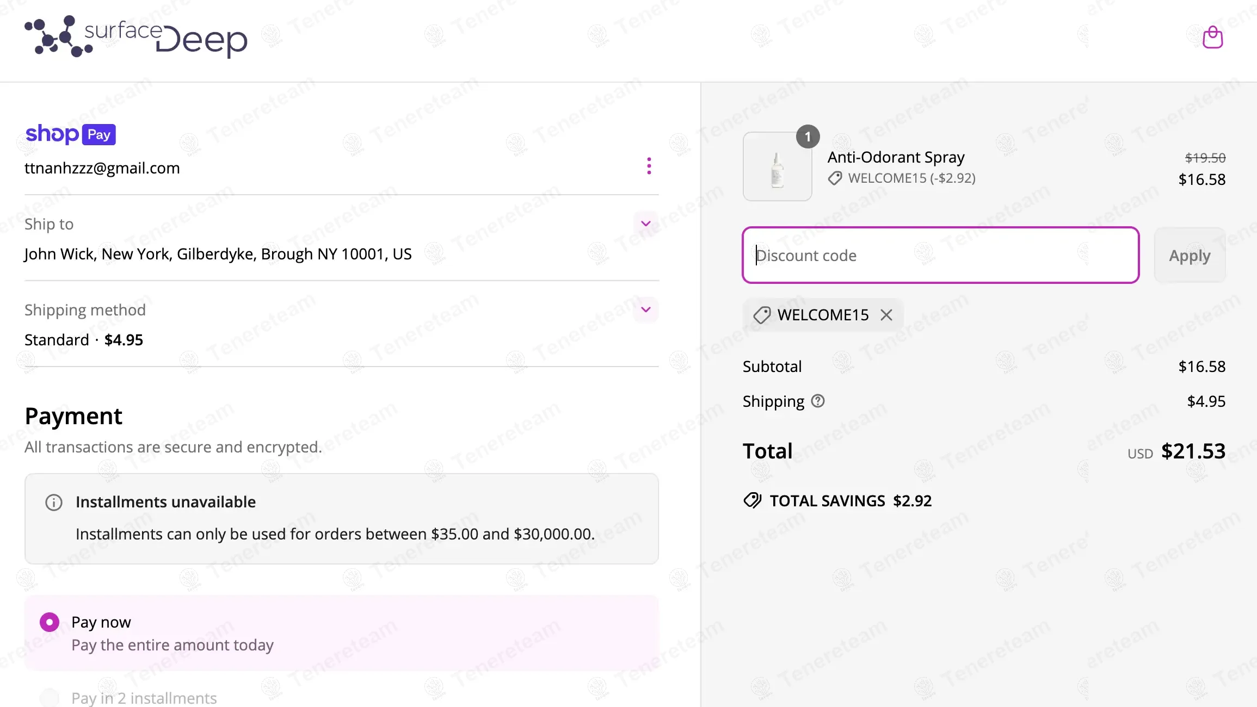Click the Installments unavailable info icon
The width and height of the screenshot is (1257, 707).
click(x=54, y=503)
